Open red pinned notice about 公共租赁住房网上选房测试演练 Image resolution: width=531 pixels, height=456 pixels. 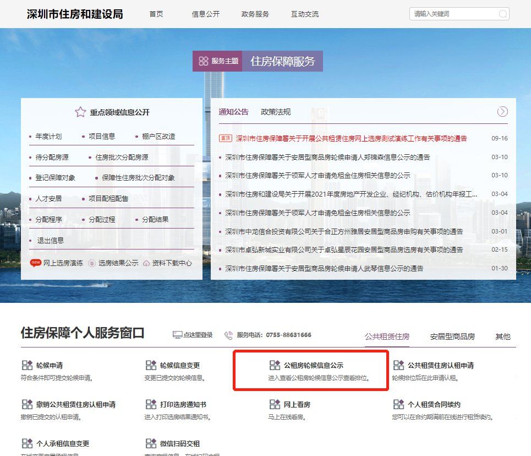point(352,138)
